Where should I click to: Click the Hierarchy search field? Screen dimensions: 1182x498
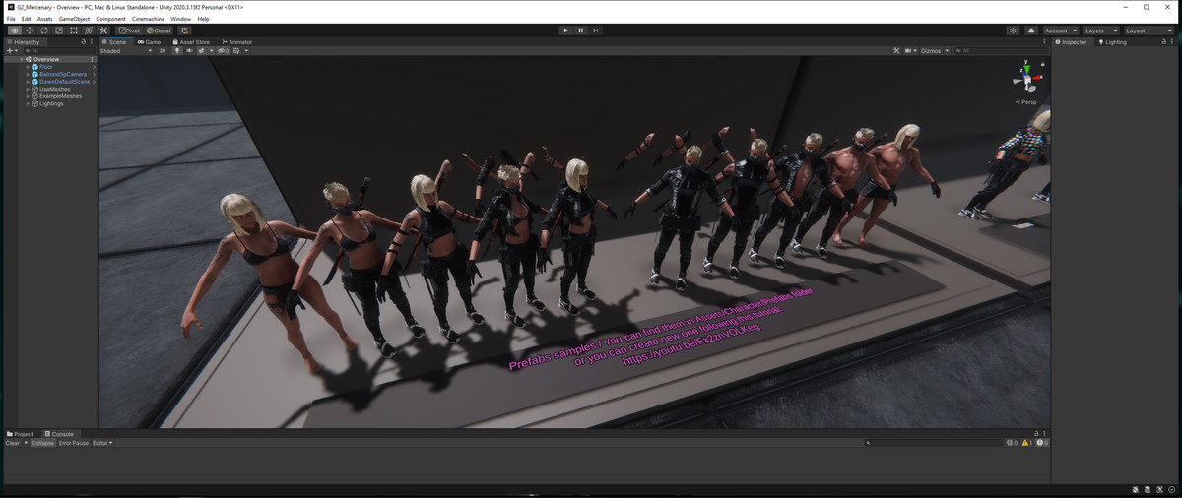point(58,51)
